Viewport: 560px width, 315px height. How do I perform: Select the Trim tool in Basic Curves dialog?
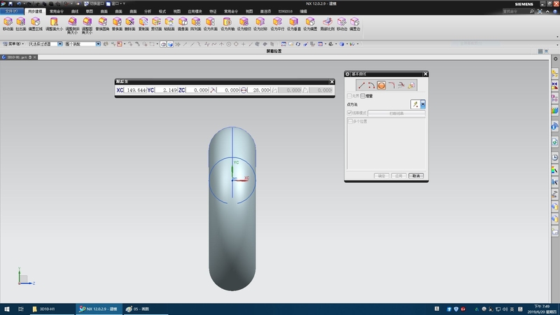coord(401,85)
